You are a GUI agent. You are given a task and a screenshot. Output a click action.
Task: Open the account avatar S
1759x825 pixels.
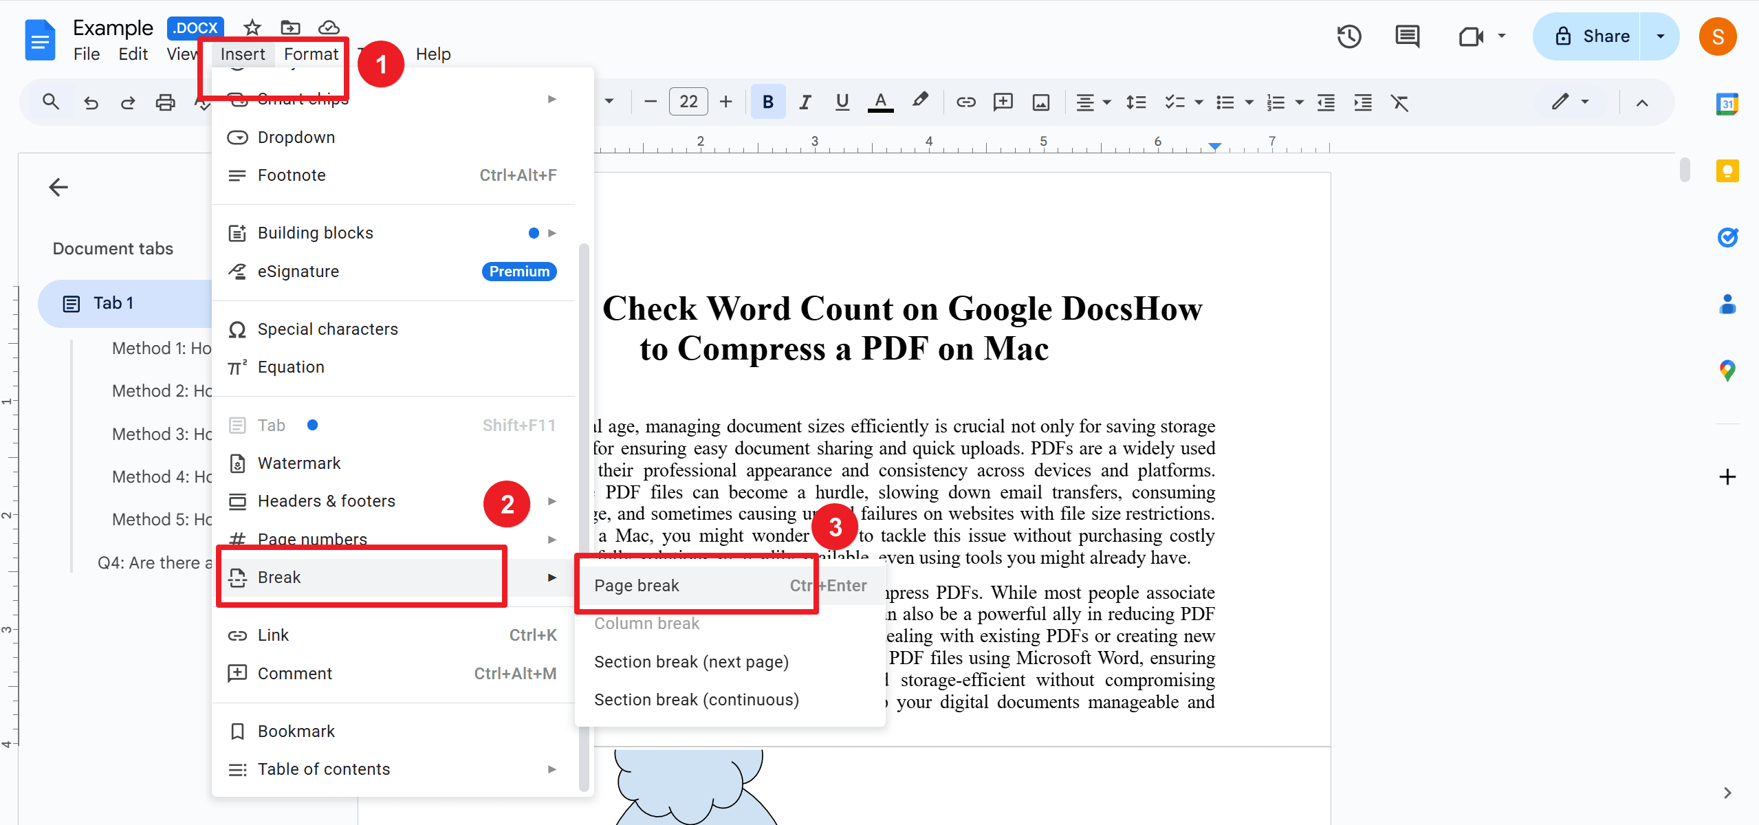coord(1718,36)
